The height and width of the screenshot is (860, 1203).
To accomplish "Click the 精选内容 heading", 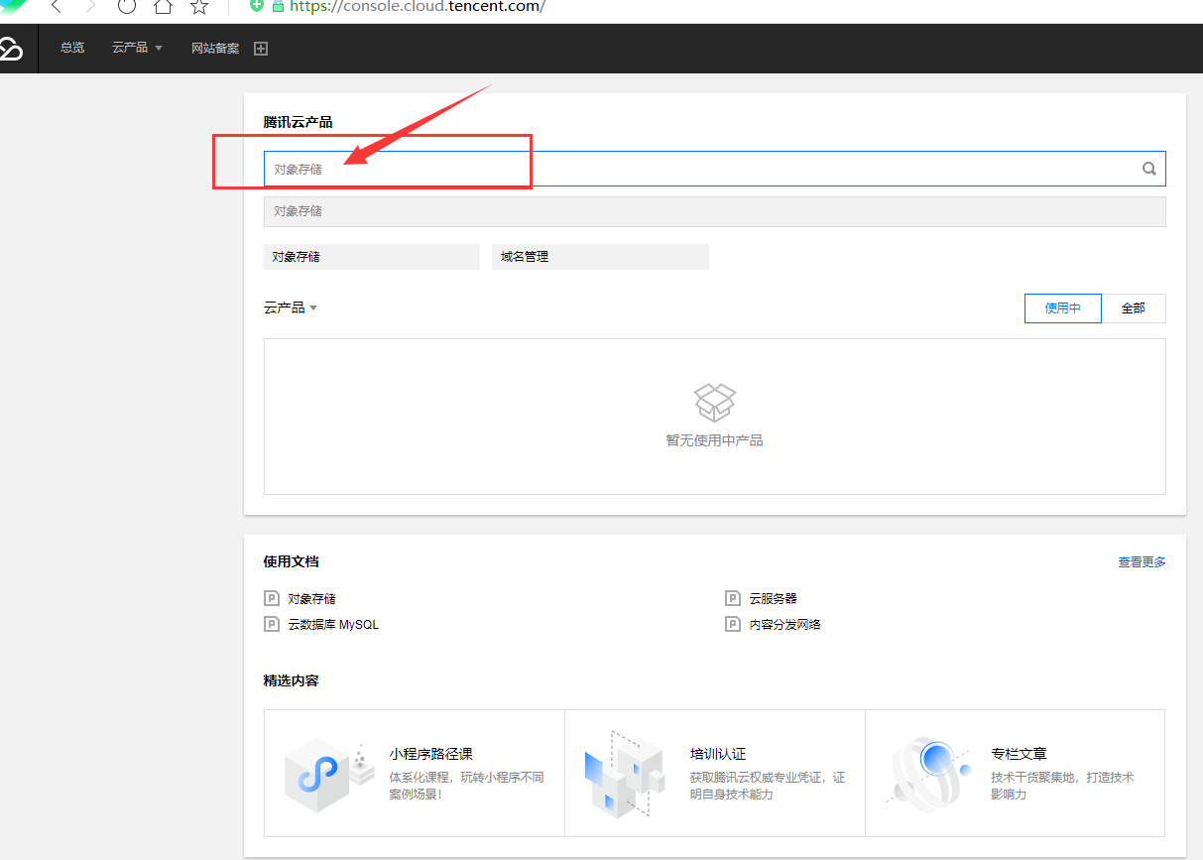I will click(292, 680).
